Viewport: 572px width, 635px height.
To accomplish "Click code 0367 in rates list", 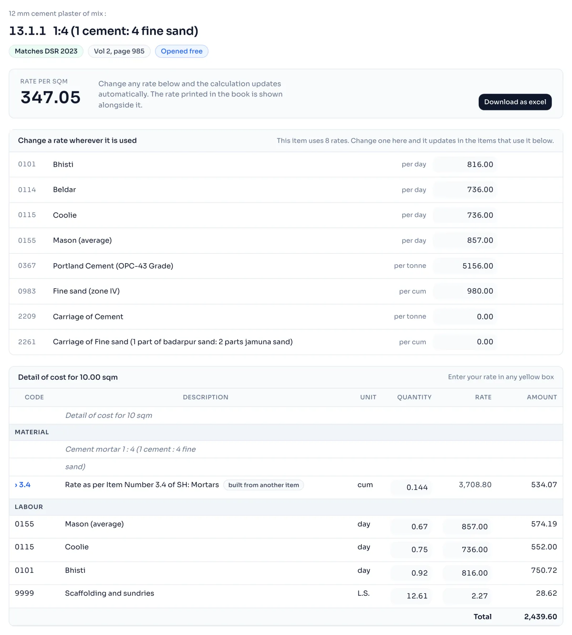I will click(27, 266).
